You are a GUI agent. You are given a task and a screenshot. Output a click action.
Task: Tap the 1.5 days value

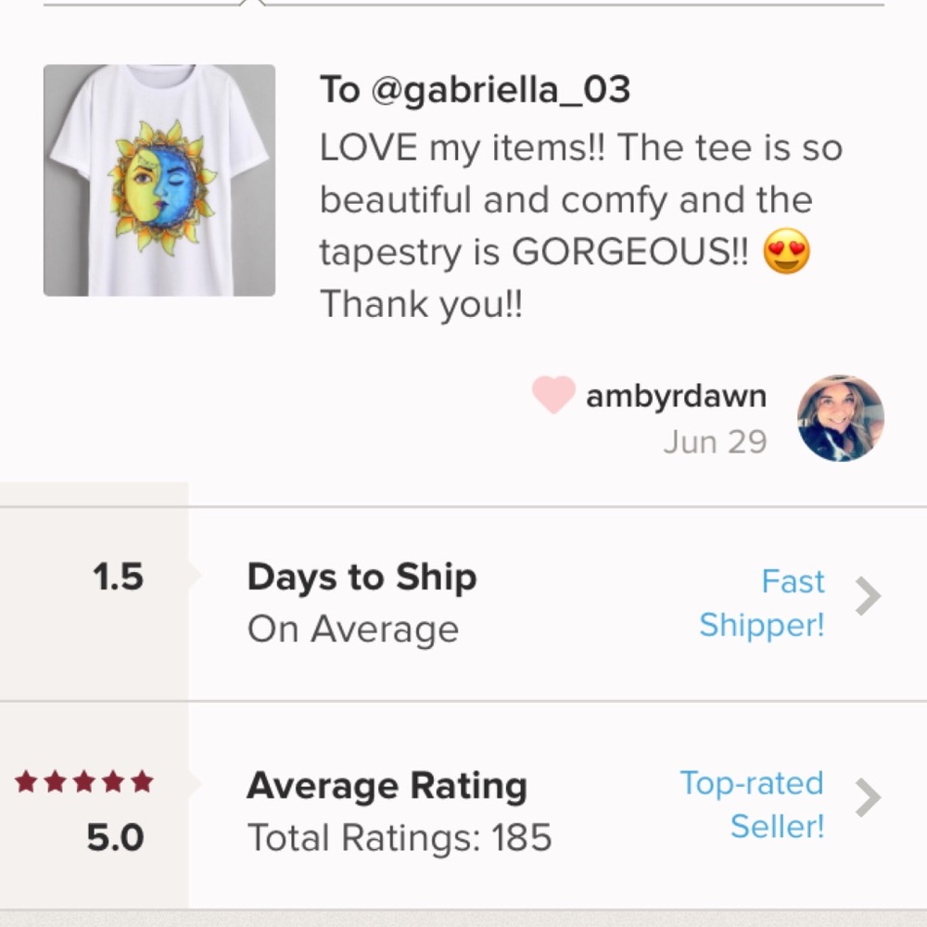pyautogui.click(x=118, y=578)
